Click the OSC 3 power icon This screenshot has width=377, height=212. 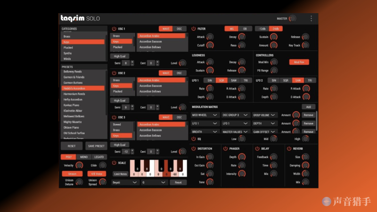click(114, 117)
